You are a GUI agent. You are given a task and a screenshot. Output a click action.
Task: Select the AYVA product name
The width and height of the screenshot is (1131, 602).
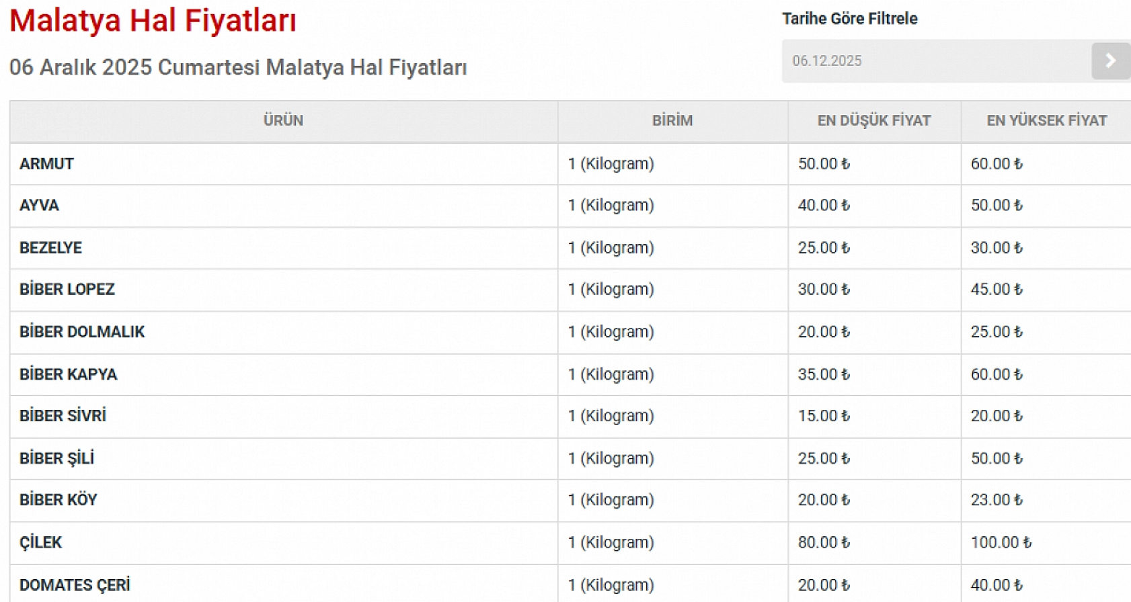tap(39, 206)
